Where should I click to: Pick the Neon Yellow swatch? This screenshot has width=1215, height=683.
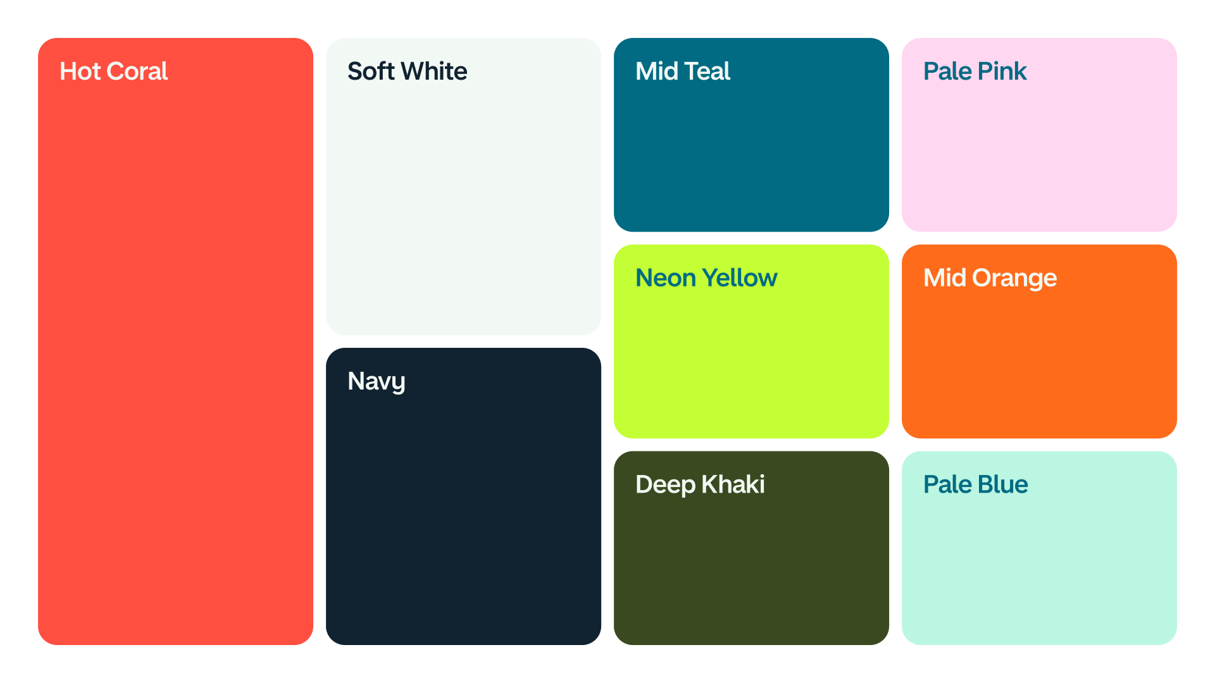point(751,341)
